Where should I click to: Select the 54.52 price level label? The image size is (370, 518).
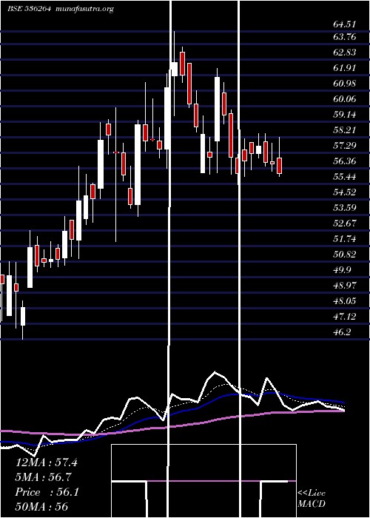pyautogui.click(x=345, y=192)
